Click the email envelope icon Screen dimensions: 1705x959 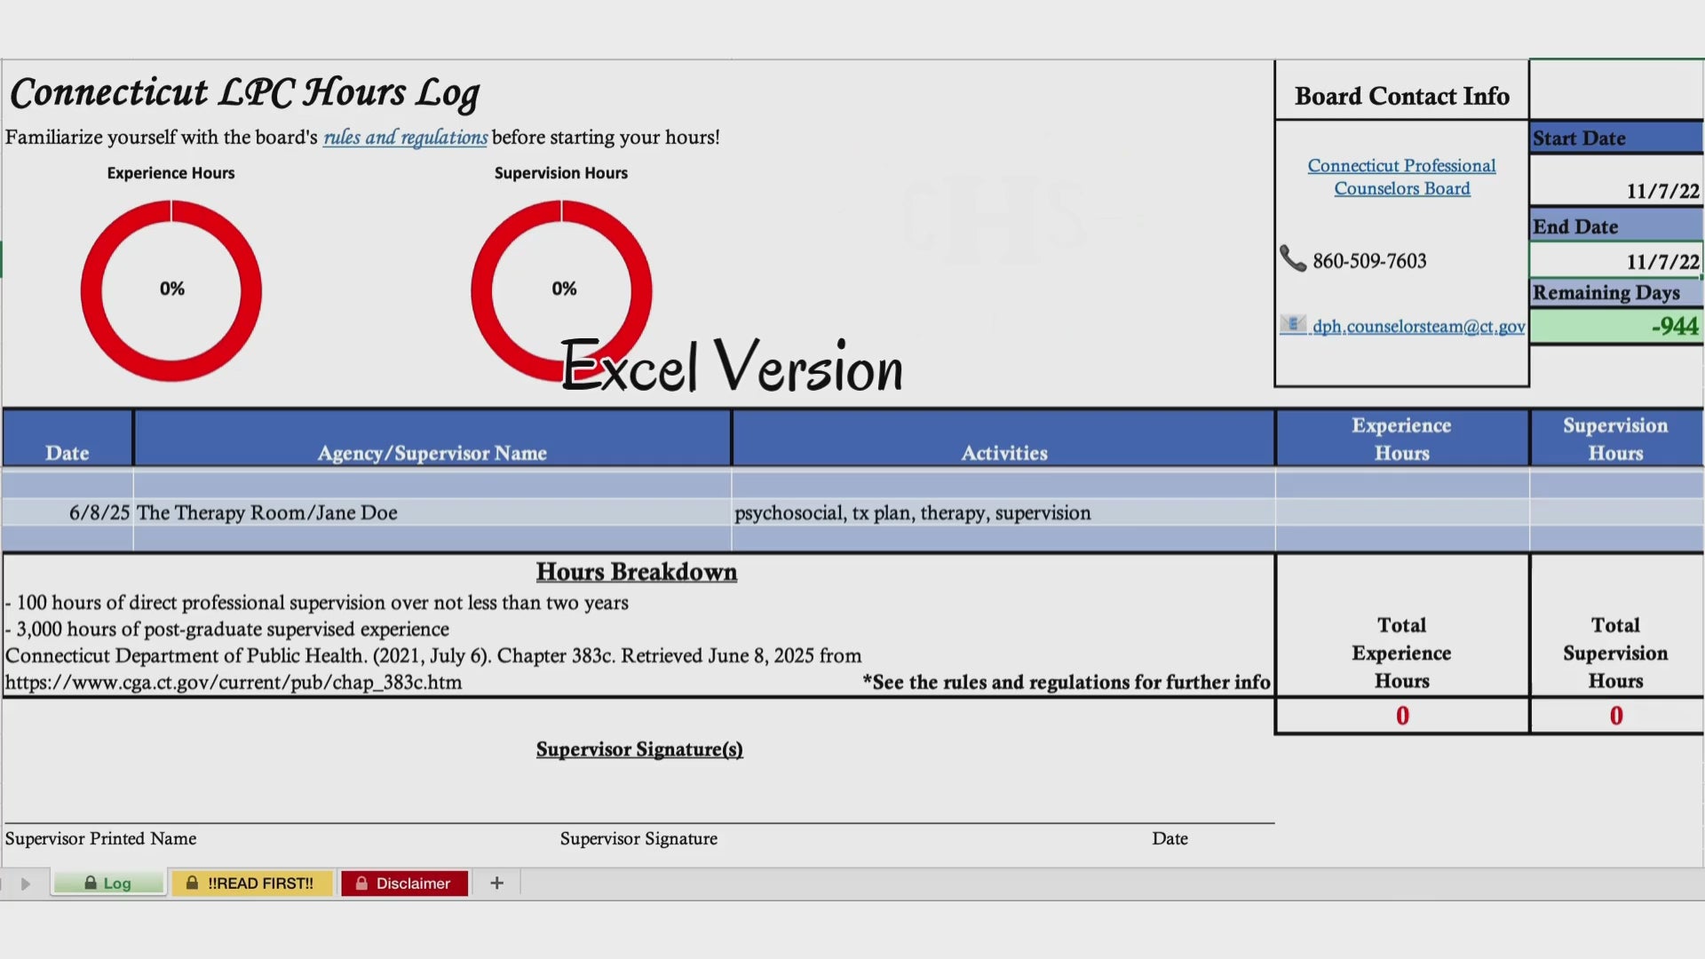(1293, 324)
